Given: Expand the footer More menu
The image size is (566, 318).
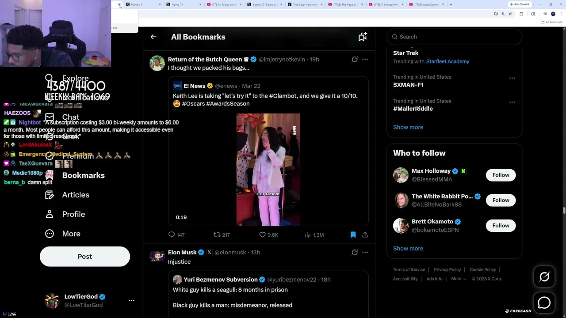Looking at the screenshot, I should click(459, 279).
